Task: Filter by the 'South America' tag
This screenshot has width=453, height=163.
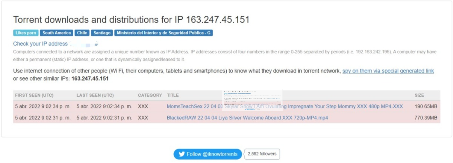Action: pos(57,33)
